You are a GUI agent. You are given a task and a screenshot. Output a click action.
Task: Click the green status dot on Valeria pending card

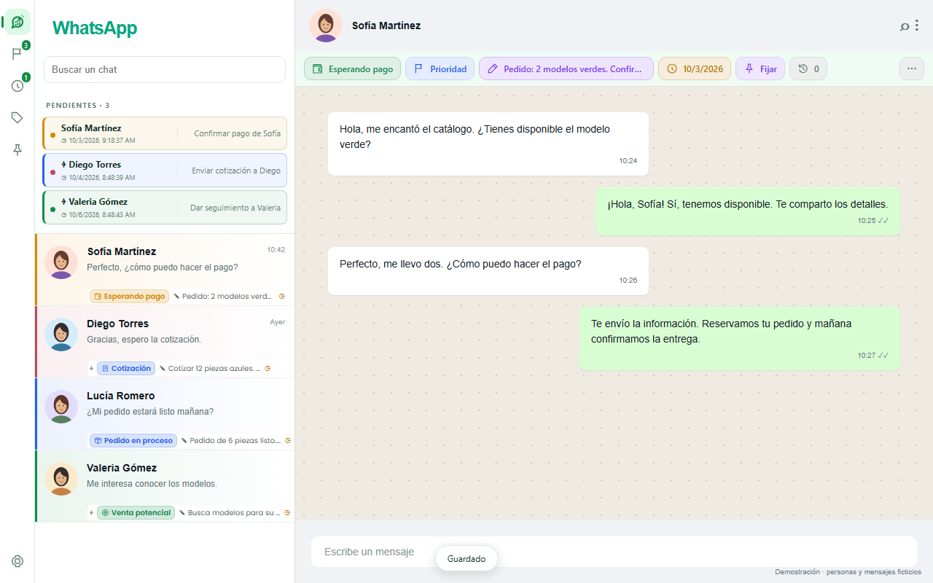click(x=53, y=209)
